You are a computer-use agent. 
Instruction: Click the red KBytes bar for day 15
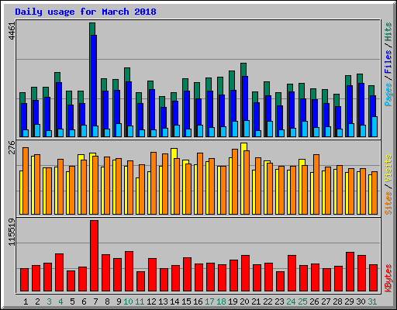188,274
